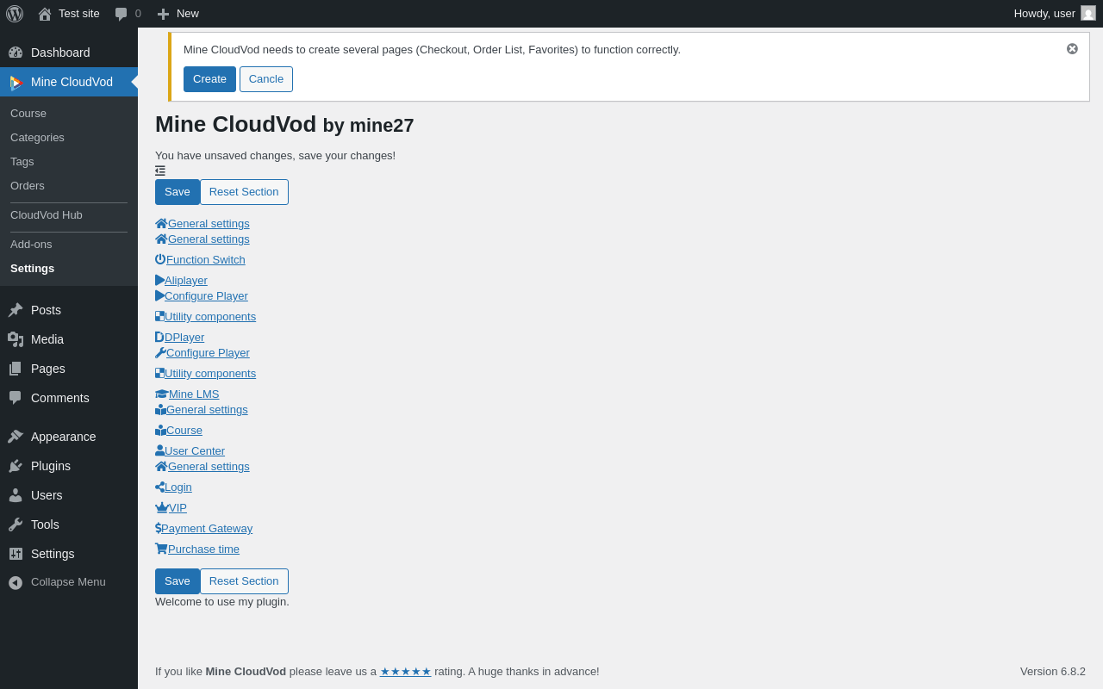Open Utility components under Aliplayer
The image size is (1103, 689).
click(210, 316)
